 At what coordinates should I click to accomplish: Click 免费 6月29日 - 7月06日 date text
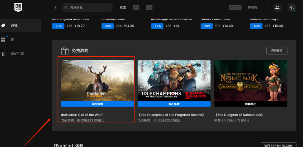pos(232,120)
